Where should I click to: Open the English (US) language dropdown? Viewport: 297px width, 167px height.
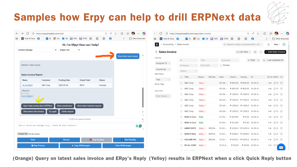point(70,50)
